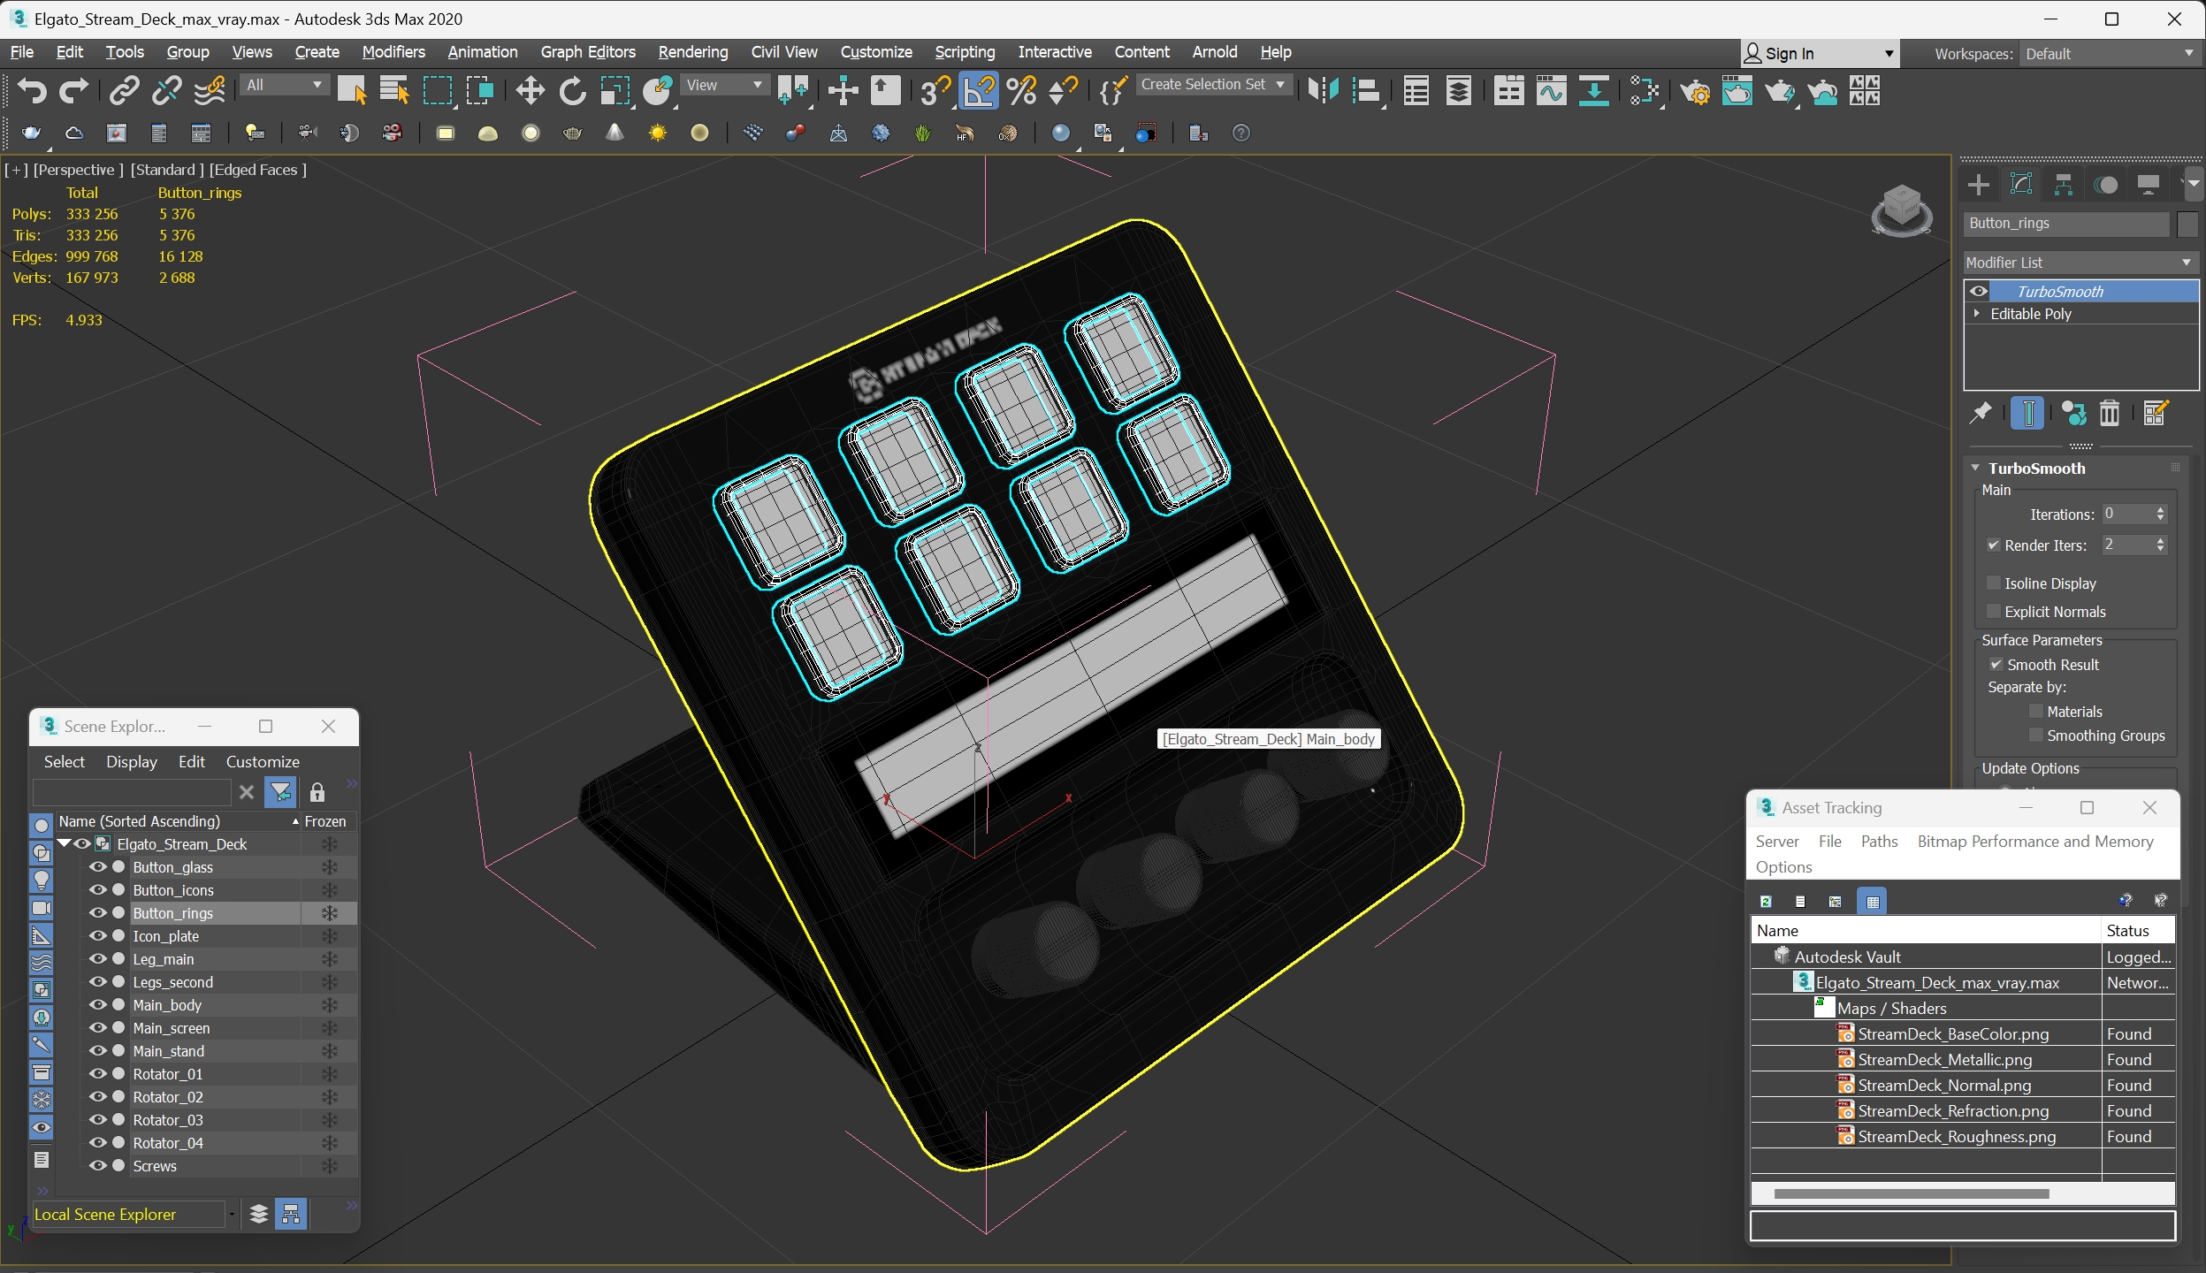Open Curve Editor icon in toolbar
Screen dimensions: 2206x1273
pyautogui.click(x=1552, y=91)
